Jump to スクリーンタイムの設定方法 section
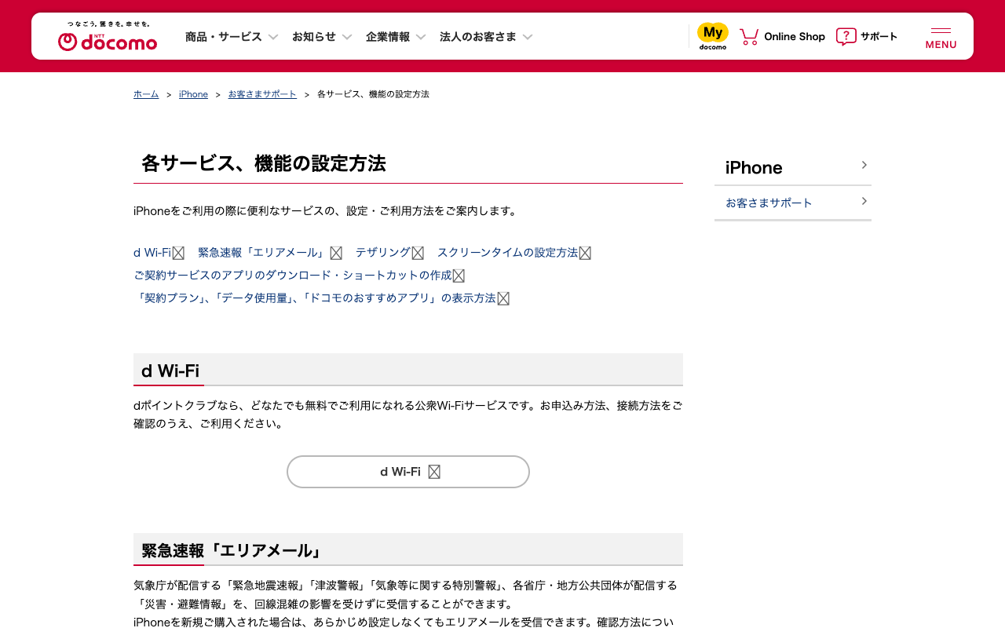 pos(507,253)
